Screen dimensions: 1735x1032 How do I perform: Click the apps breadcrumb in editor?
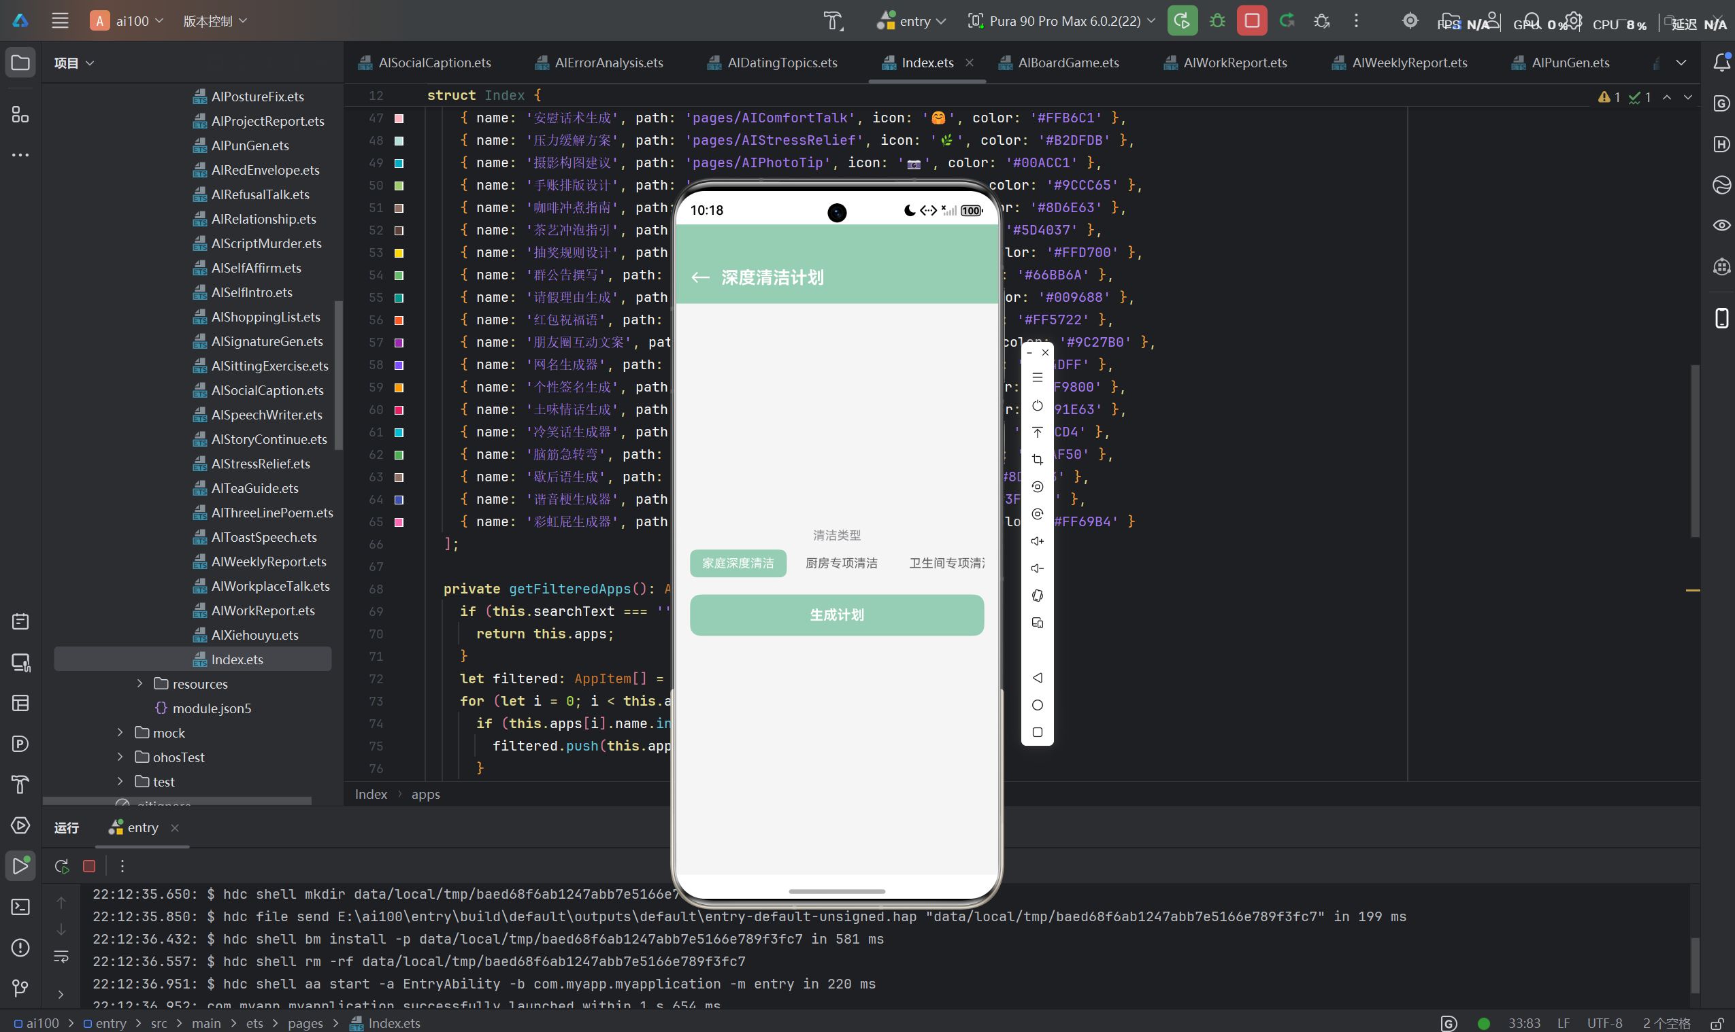pos(425,794)
